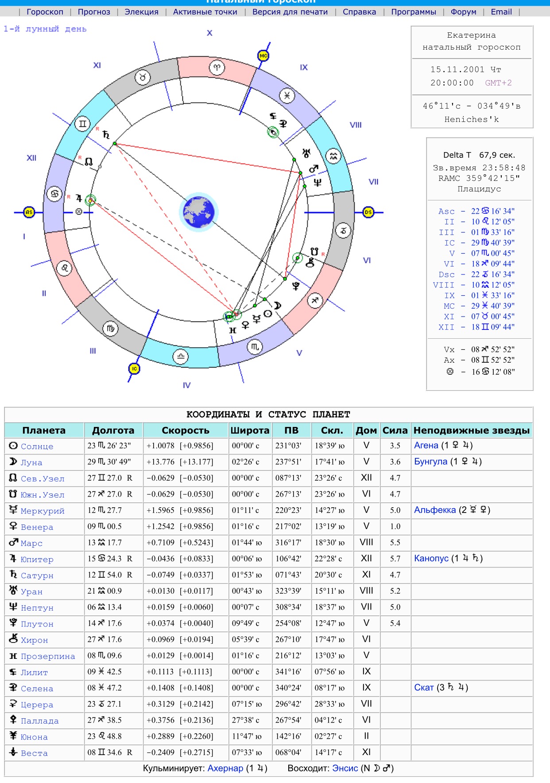This screenshot has height=783, width=550.
Task: Click the Moon glyph in the chart
Action: [277, 305]
